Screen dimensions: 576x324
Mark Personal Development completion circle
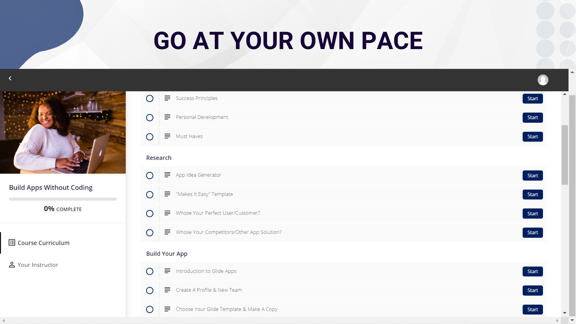point(150,117)
